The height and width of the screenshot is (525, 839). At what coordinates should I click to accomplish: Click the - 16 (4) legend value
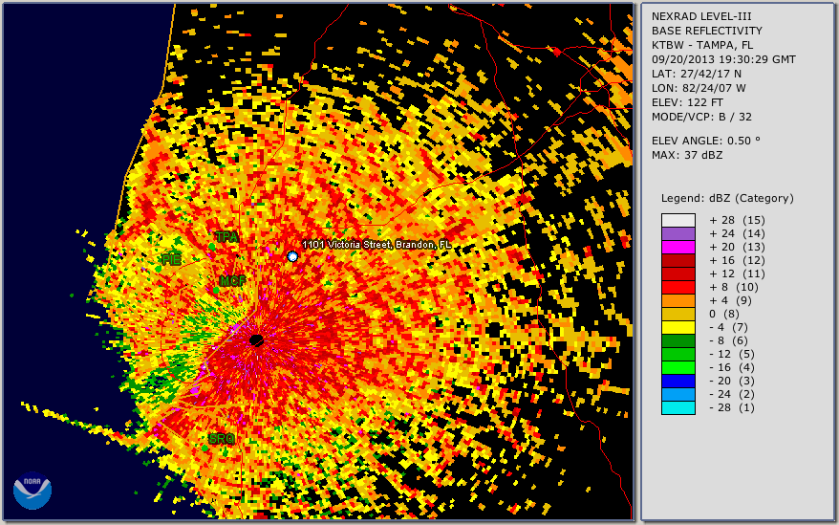click(x=732, y=367)
